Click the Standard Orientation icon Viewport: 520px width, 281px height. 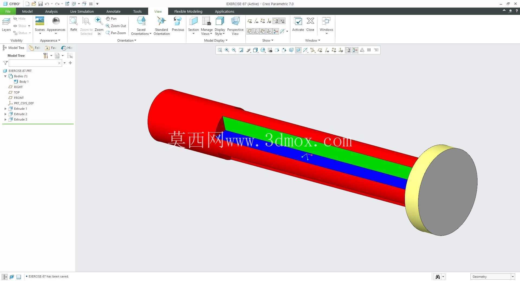click(x=161, y=21)
